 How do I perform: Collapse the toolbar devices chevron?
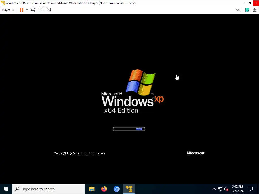[x=237, y=10]
